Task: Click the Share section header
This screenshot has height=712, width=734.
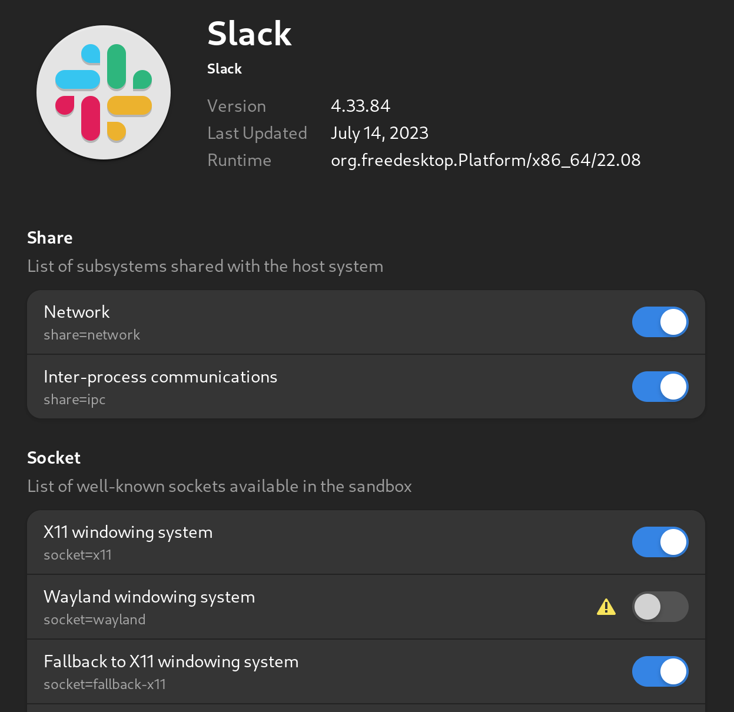Action: (49, 238)
